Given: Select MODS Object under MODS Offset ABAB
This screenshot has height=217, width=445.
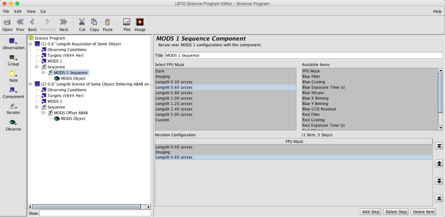Looking at the screenshot, I should (x=73, y=119).
